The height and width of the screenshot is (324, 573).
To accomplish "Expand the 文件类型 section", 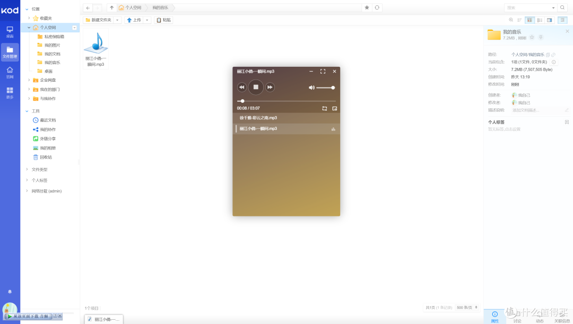I will tap(27, 170).
